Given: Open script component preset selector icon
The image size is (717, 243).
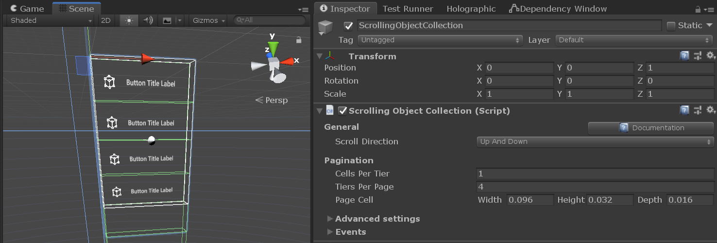Looking at the screenshot, I should (x=698, y=111).
